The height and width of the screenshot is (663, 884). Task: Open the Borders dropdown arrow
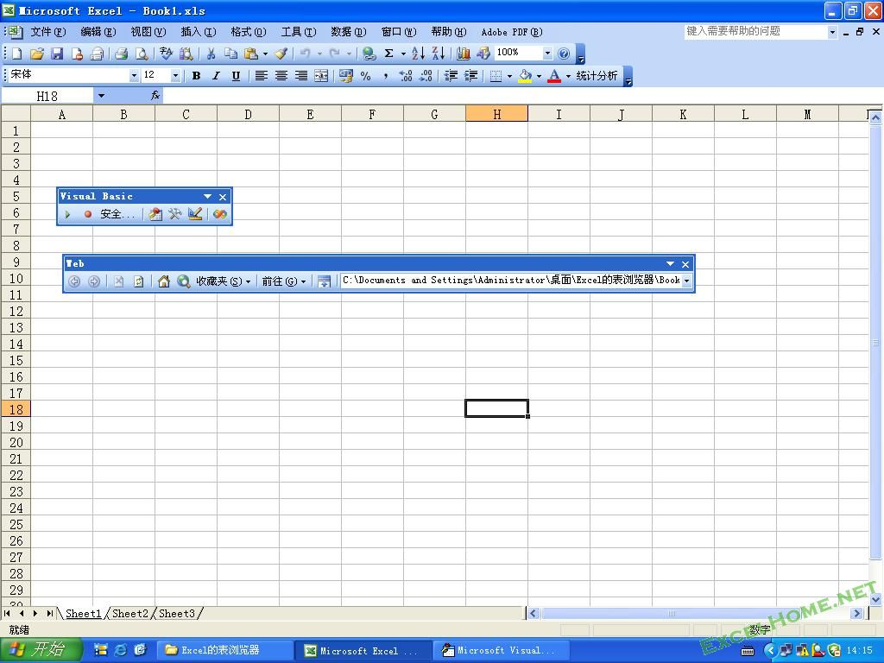coord(509,76)
